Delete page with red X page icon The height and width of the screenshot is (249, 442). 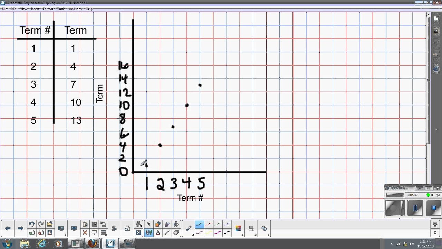click(41, 232)
